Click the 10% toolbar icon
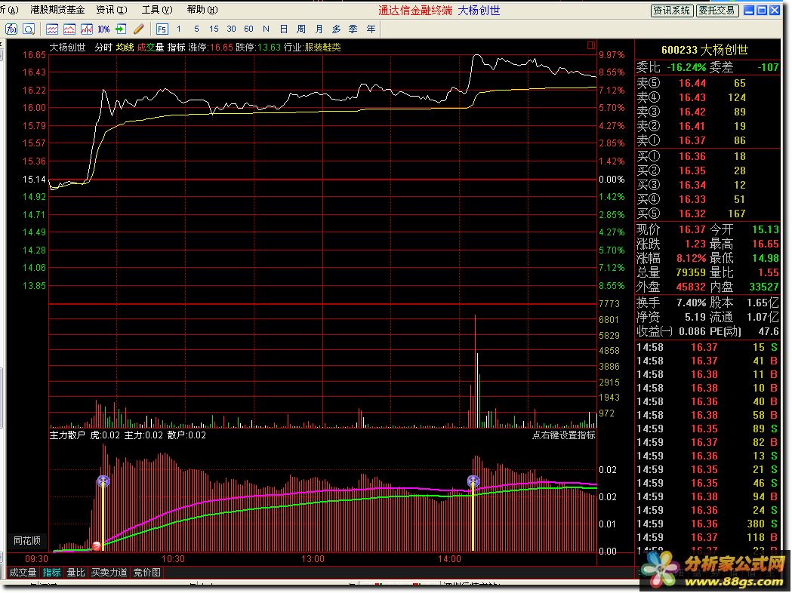 103,29
